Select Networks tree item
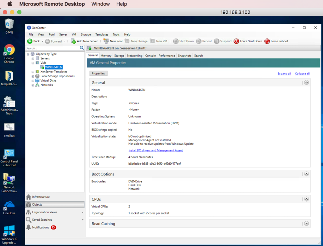Viewport: 323px width, 246px height. tap(47, 85)
